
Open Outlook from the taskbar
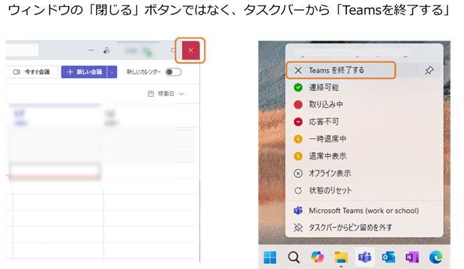(388, 258)
